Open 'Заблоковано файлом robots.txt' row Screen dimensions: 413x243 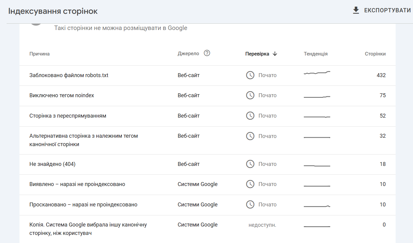point(69,76)
